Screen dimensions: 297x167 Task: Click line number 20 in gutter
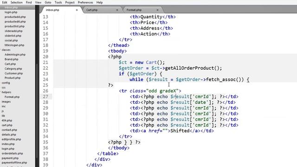[x=45, y=57]
